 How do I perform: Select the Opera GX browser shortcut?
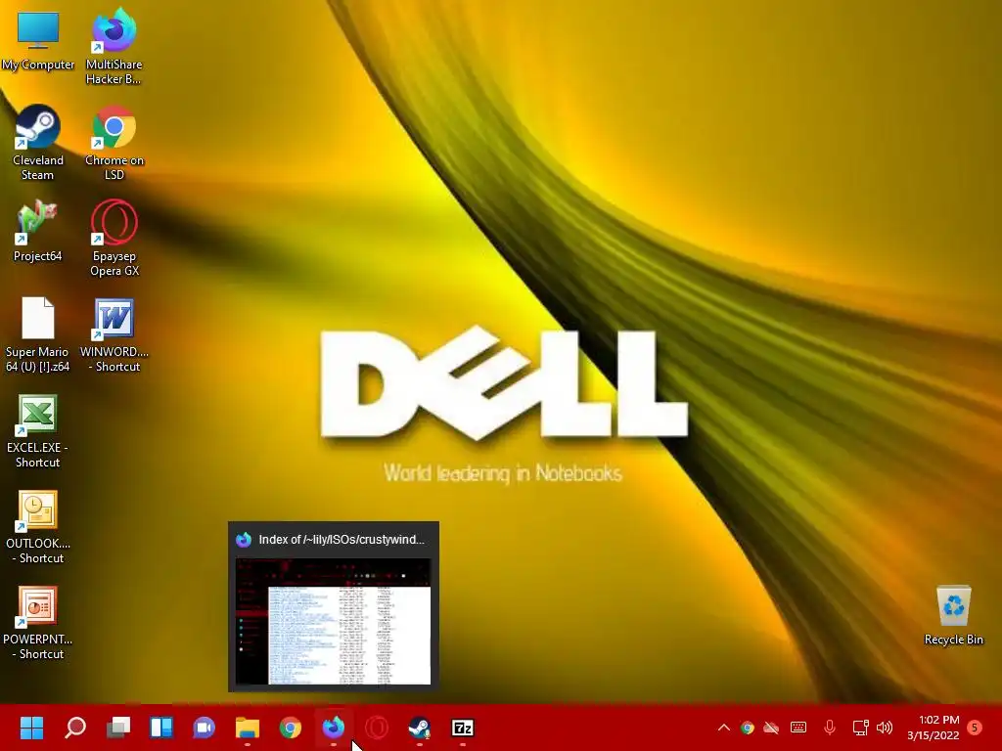(114, 239)
